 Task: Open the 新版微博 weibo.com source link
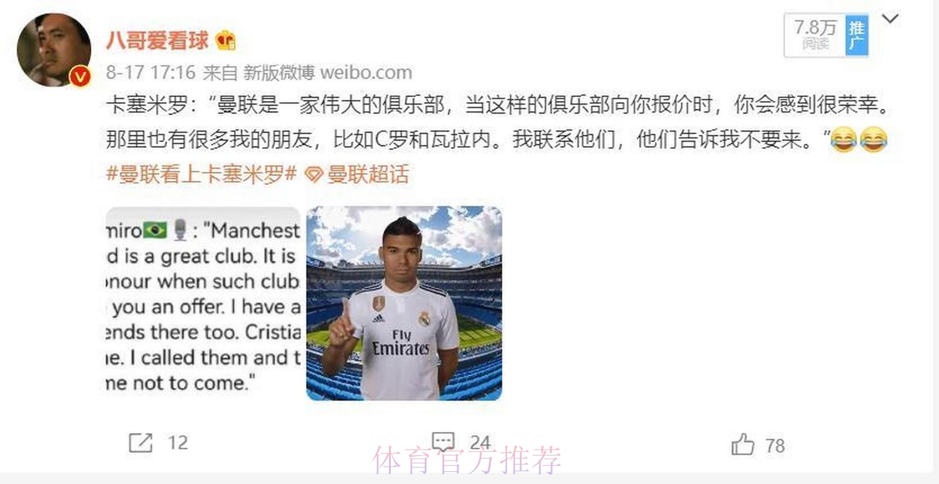pos(327,73)
